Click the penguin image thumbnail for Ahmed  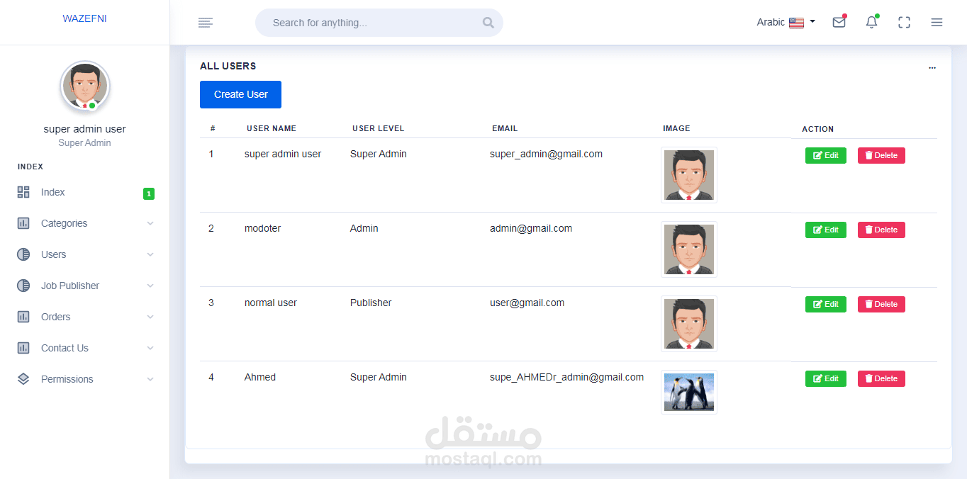[689, 392]
